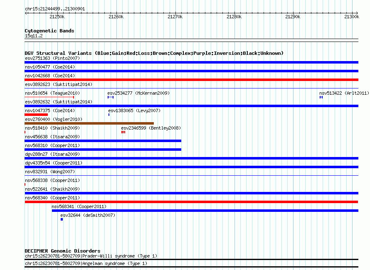Select the blue bar for dgv4335n54
The width and height of the screenshot is (370, 270).
pyautogui.click(x=191, y=167)
